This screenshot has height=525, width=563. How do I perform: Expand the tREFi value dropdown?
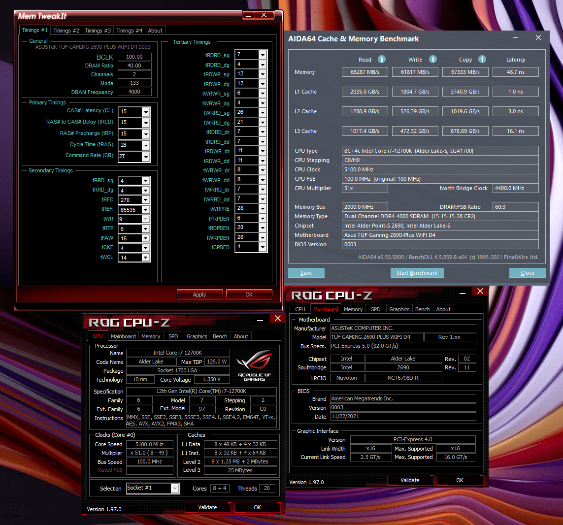(x=146, y=210)
